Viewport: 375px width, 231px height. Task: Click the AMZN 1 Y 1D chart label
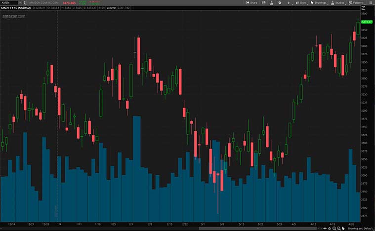pyautogui.click(x=17, y=8)
